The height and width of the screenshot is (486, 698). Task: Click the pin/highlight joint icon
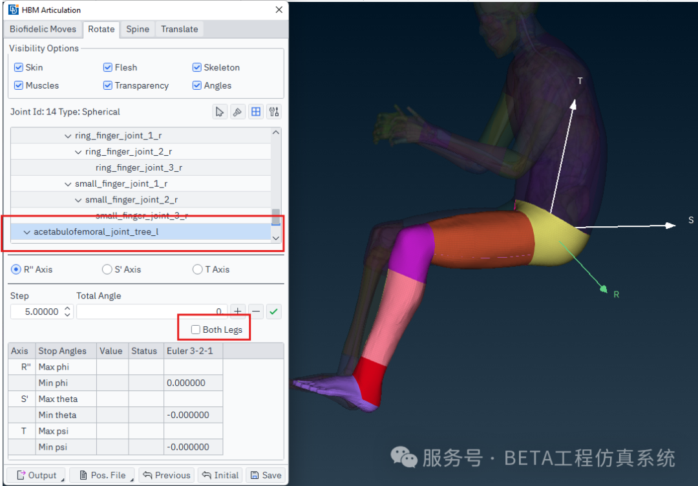(x=238, y=112)
